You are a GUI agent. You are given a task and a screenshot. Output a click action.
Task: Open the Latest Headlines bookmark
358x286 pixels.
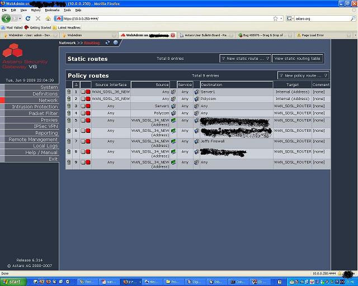[67, 27]
